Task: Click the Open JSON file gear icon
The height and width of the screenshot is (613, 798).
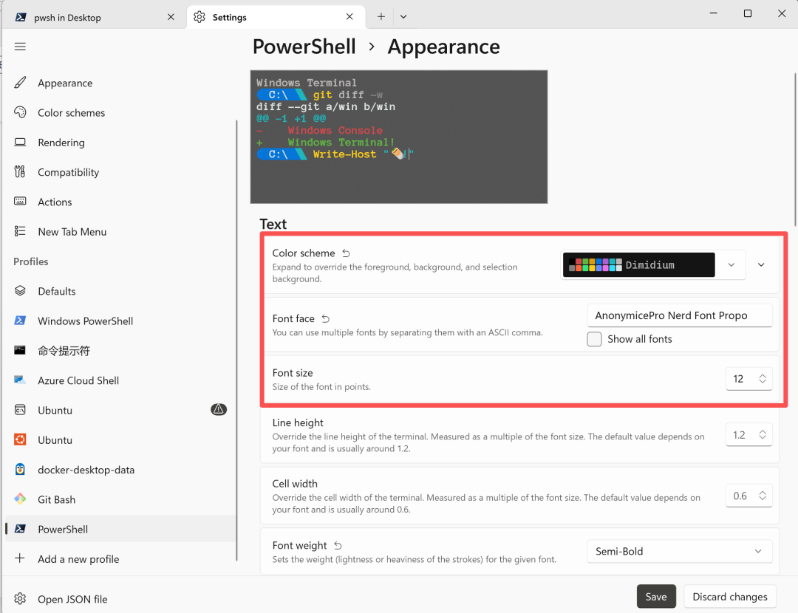Action: 20,599
